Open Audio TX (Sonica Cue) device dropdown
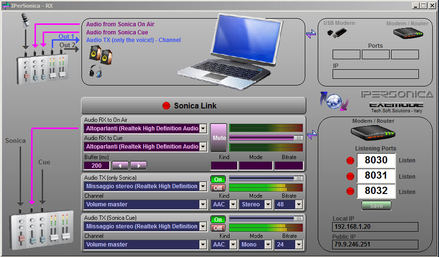The image size is (439, 257). 203,226
